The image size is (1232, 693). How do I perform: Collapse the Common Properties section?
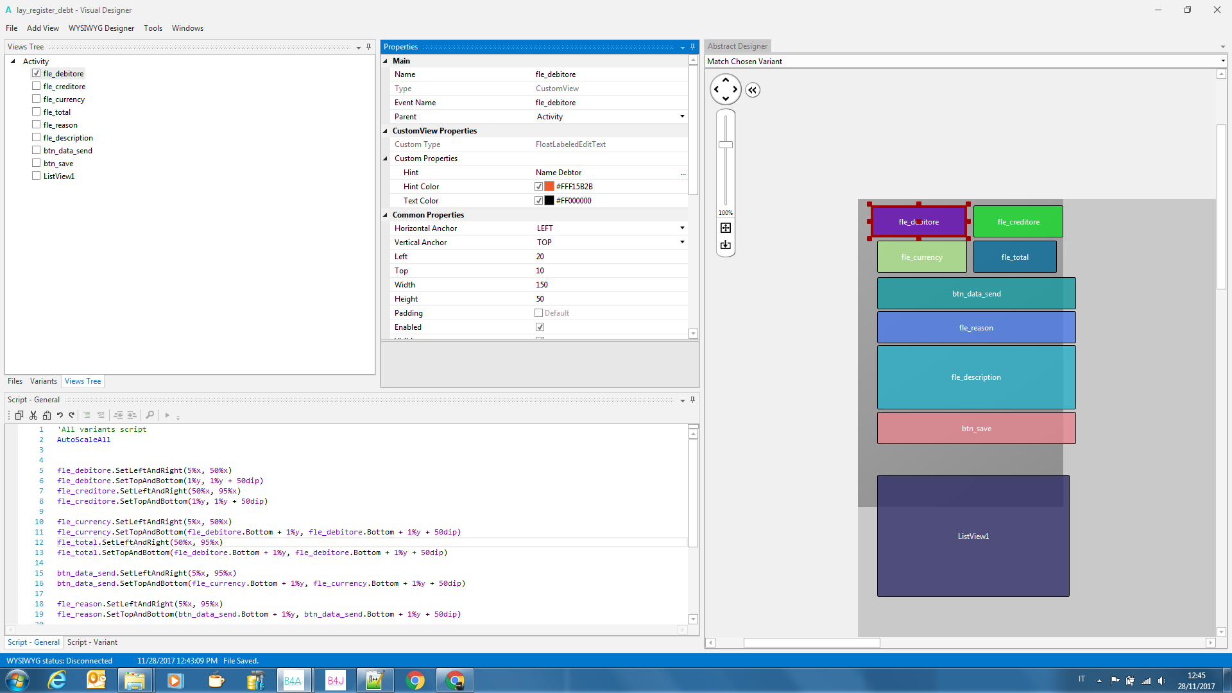386,215
